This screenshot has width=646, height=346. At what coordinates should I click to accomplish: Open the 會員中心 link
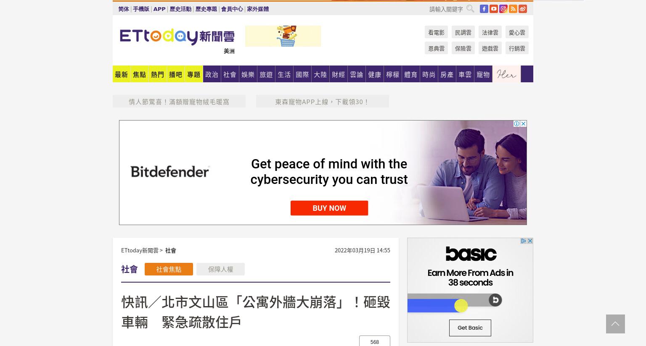(x=232, y=9)
